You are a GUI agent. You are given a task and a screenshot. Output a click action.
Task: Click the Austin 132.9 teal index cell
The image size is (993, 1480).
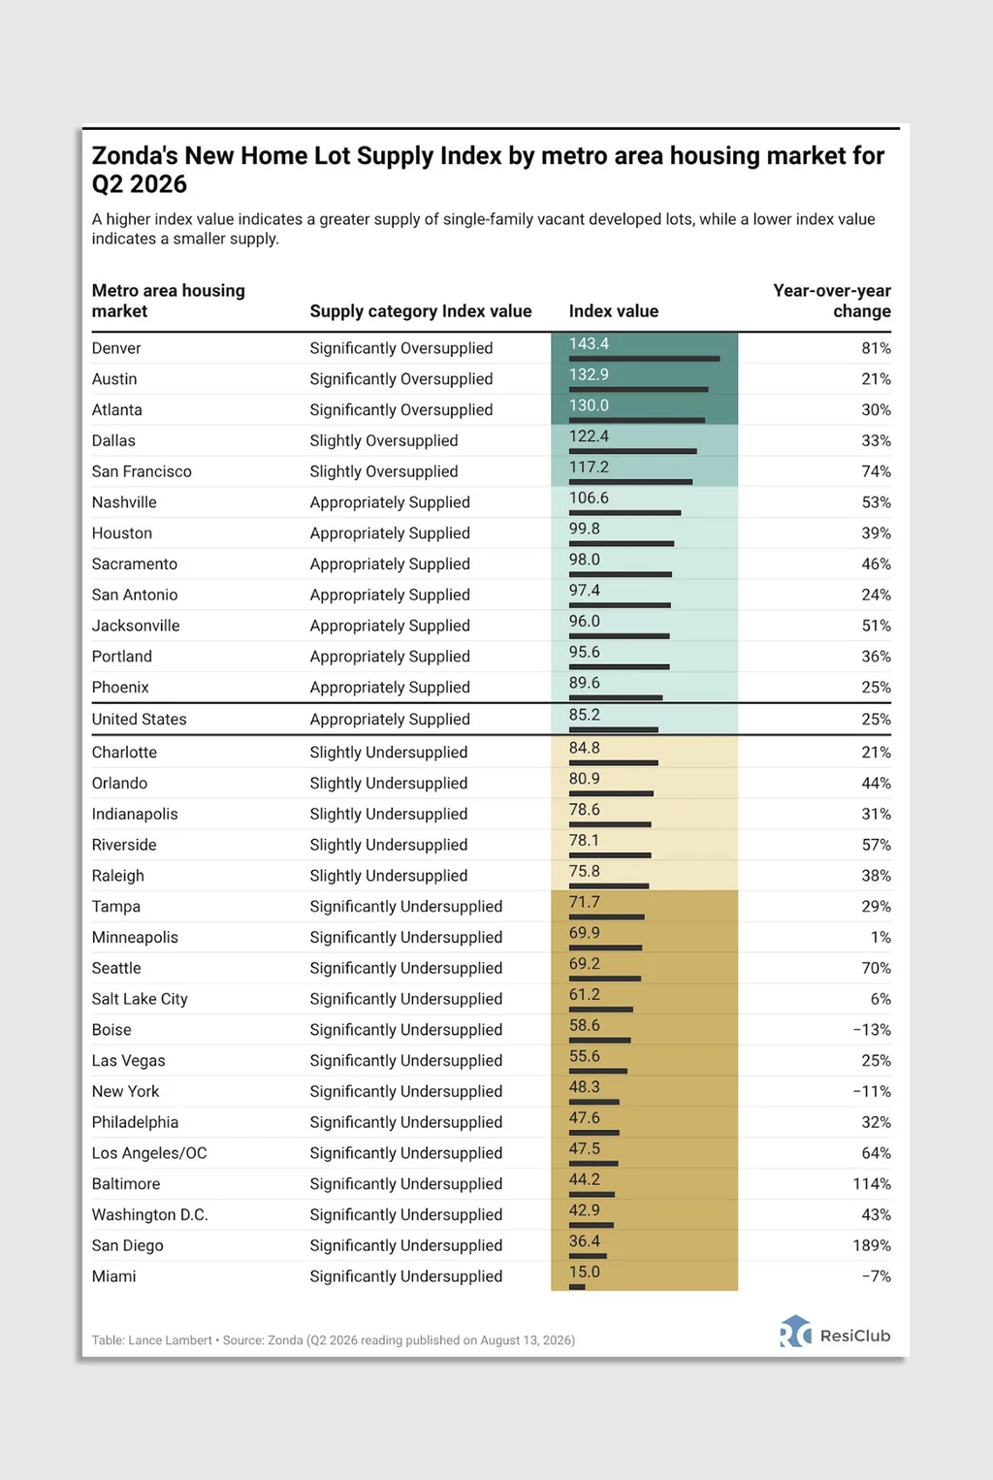644,378
